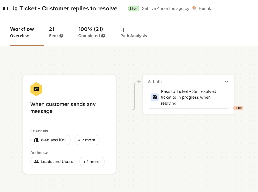
Task: Click the Live status badge
Action: click(134, 8)
